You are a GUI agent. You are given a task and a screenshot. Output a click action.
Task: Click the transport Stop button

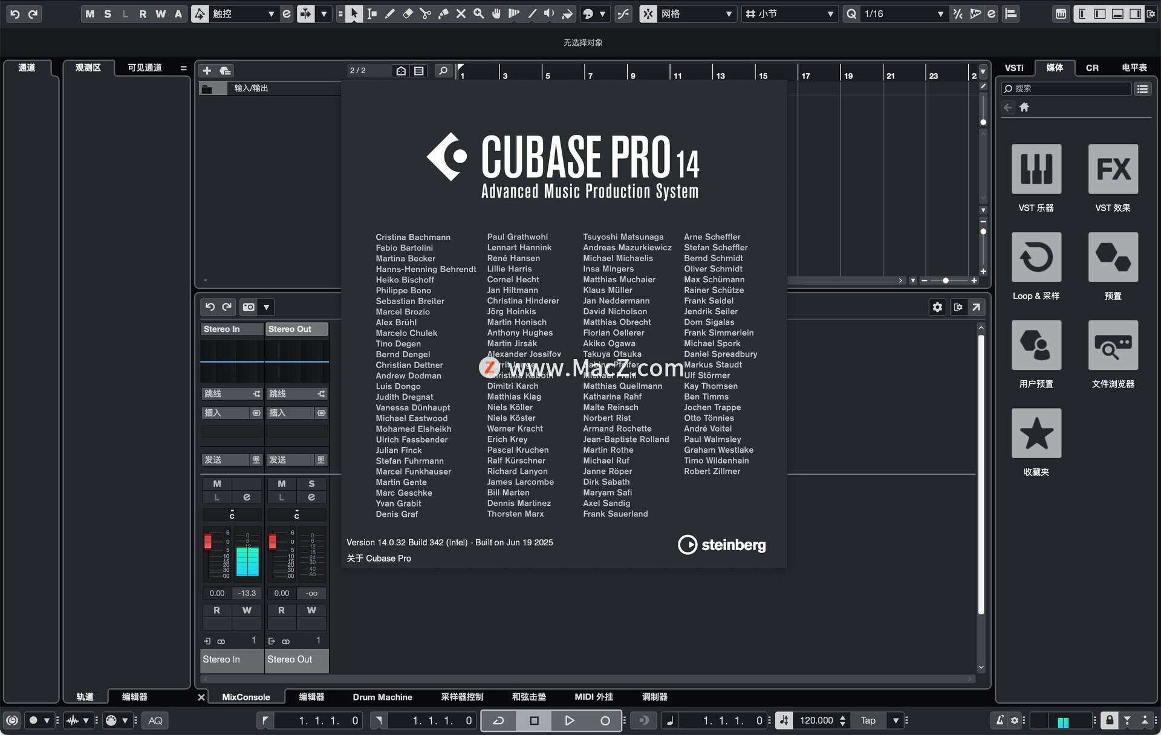pyautogui.click(x=534, y=720)
